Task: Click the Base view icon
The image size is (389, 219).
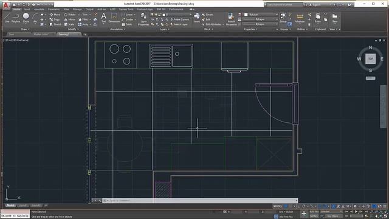Action: 335,18
